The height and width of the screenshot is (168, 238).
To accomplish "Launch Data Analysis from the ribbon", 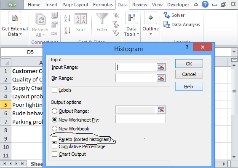I will pos(182,24).
